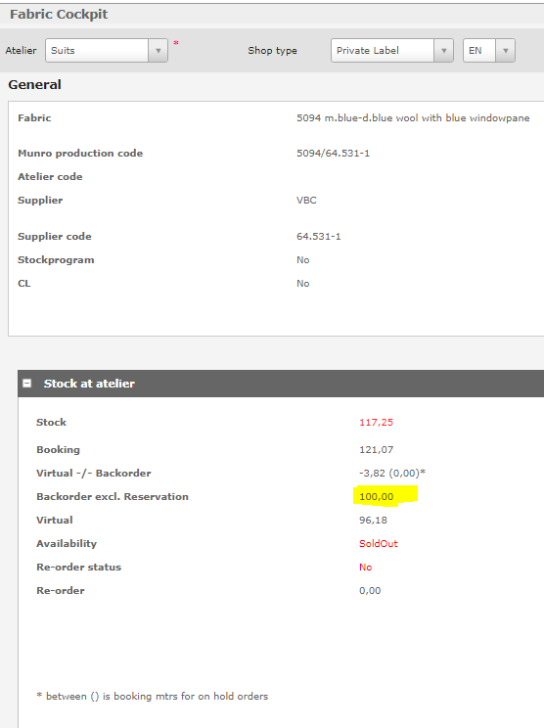The height and width of the screenshot is (728, 544).
Task: Click the supplier code value 64.531-1
Action: (318, 237)
